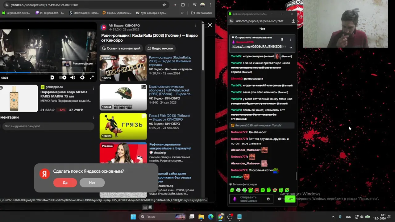Viewport: 395px width, 222px height.
Task: Focus the Отправить сообщение input
Action: pyautogui.click(x=251, y=199)
